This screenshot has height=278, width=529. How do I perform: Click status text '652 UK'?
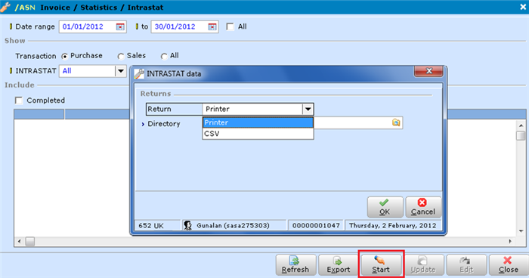(x=151, y=226)
